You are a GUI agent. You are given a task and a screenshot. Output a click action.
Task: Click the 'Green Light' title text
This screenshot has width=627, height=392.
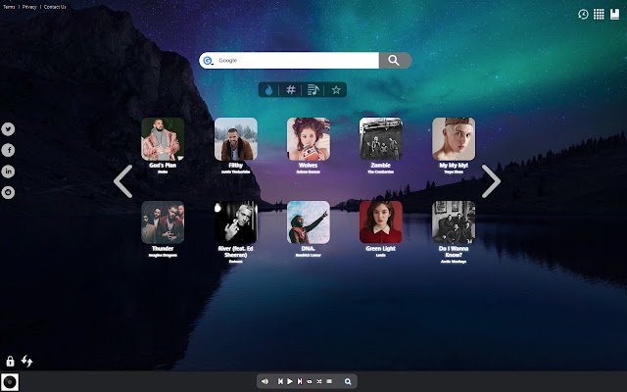[381, 248]
